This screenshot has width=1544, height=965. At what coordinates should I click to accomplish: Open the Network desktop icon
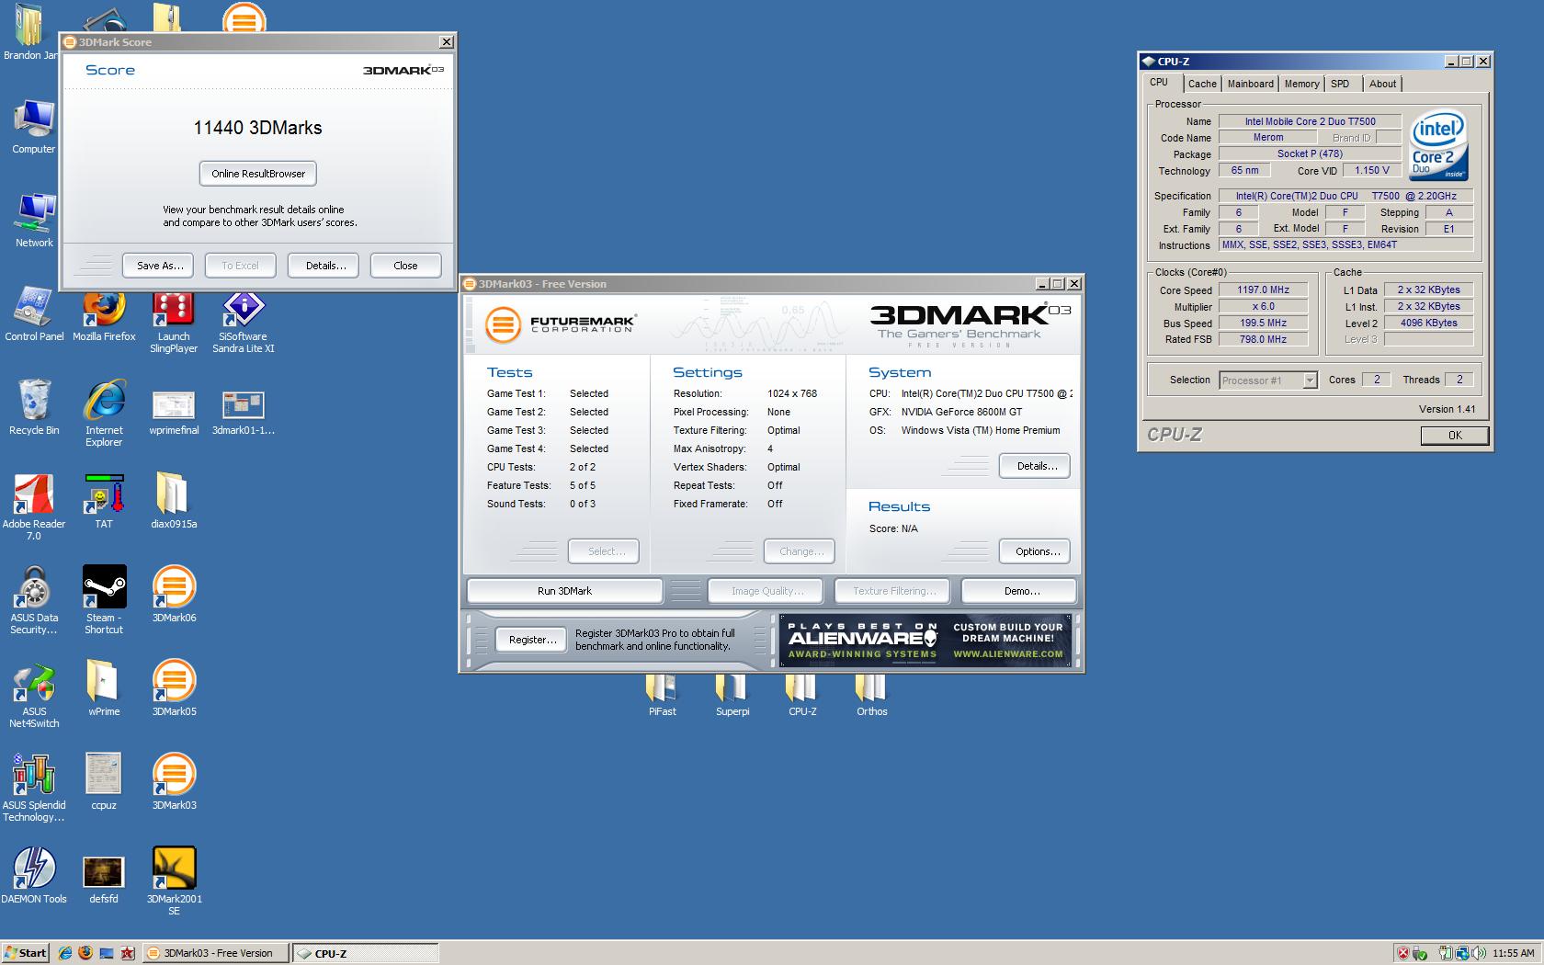coord(34,221)
